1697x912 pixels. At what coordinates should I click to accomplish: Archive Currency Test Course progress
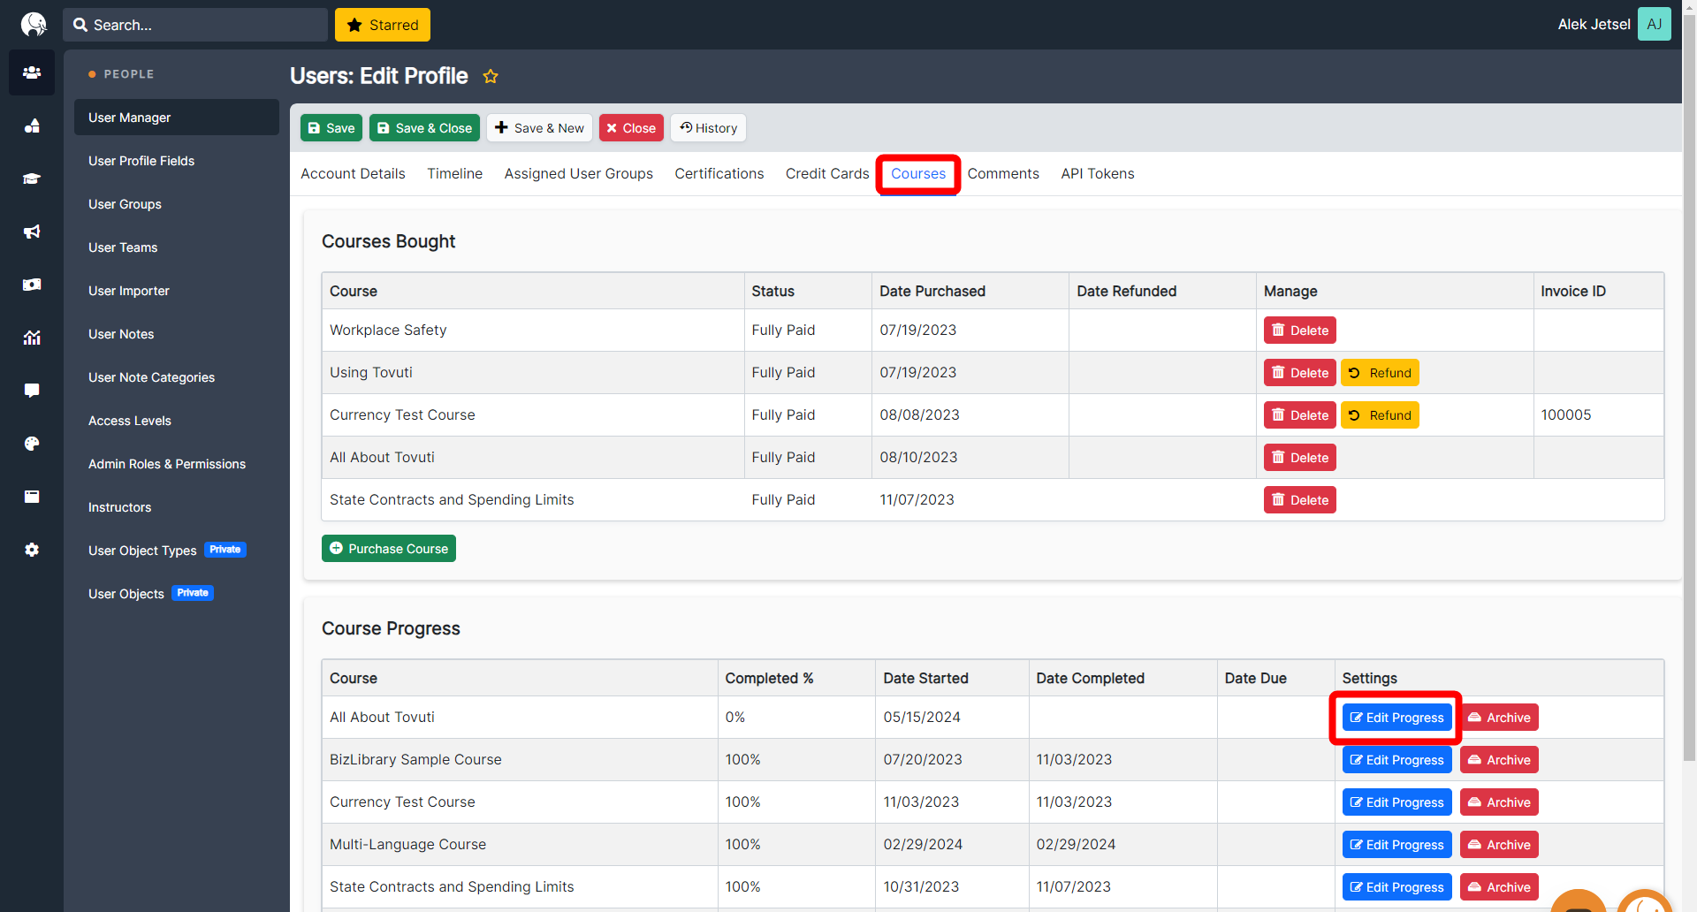click(x=1499, y=802)
